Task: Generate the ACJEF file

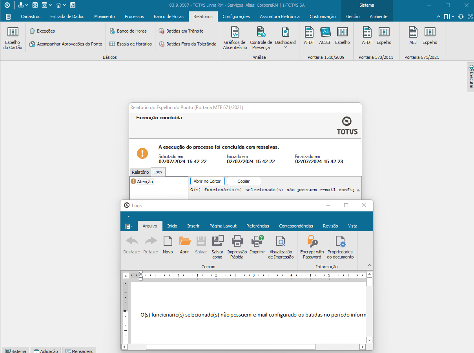Action: (325, 36)
